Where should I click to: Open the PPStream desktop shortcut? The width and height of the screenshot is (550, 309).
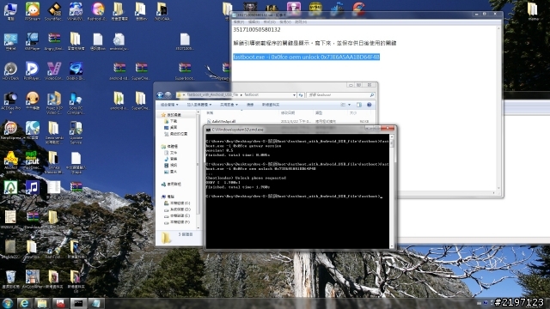33,11
